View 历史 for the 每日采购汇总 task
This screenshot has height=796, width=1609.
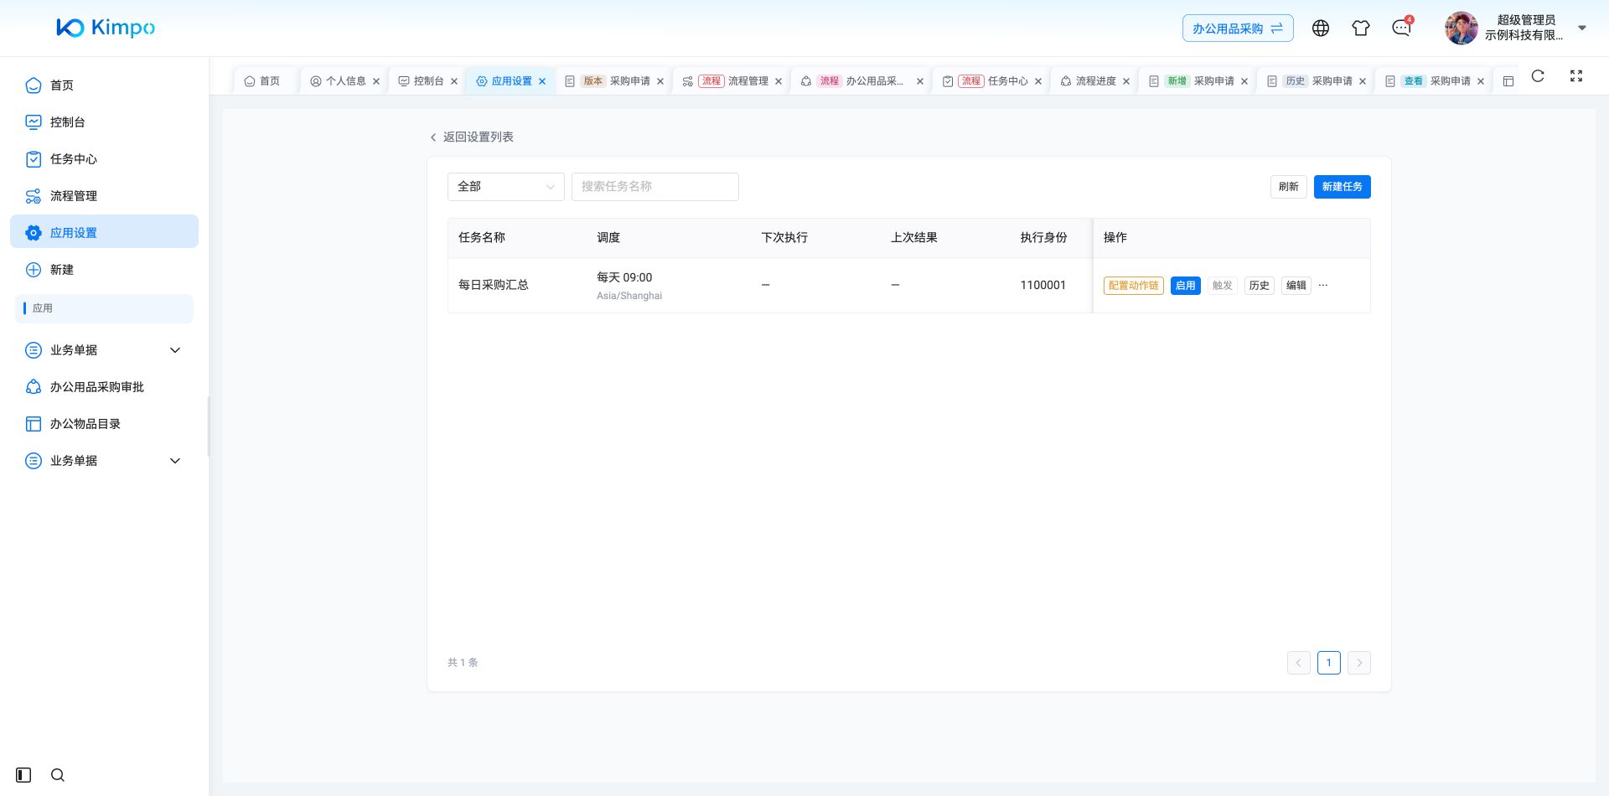coord(1260,286)
